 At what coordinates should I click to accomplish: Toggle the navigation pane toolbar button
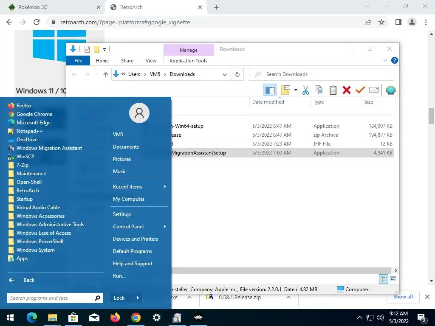tap(270, 90)
